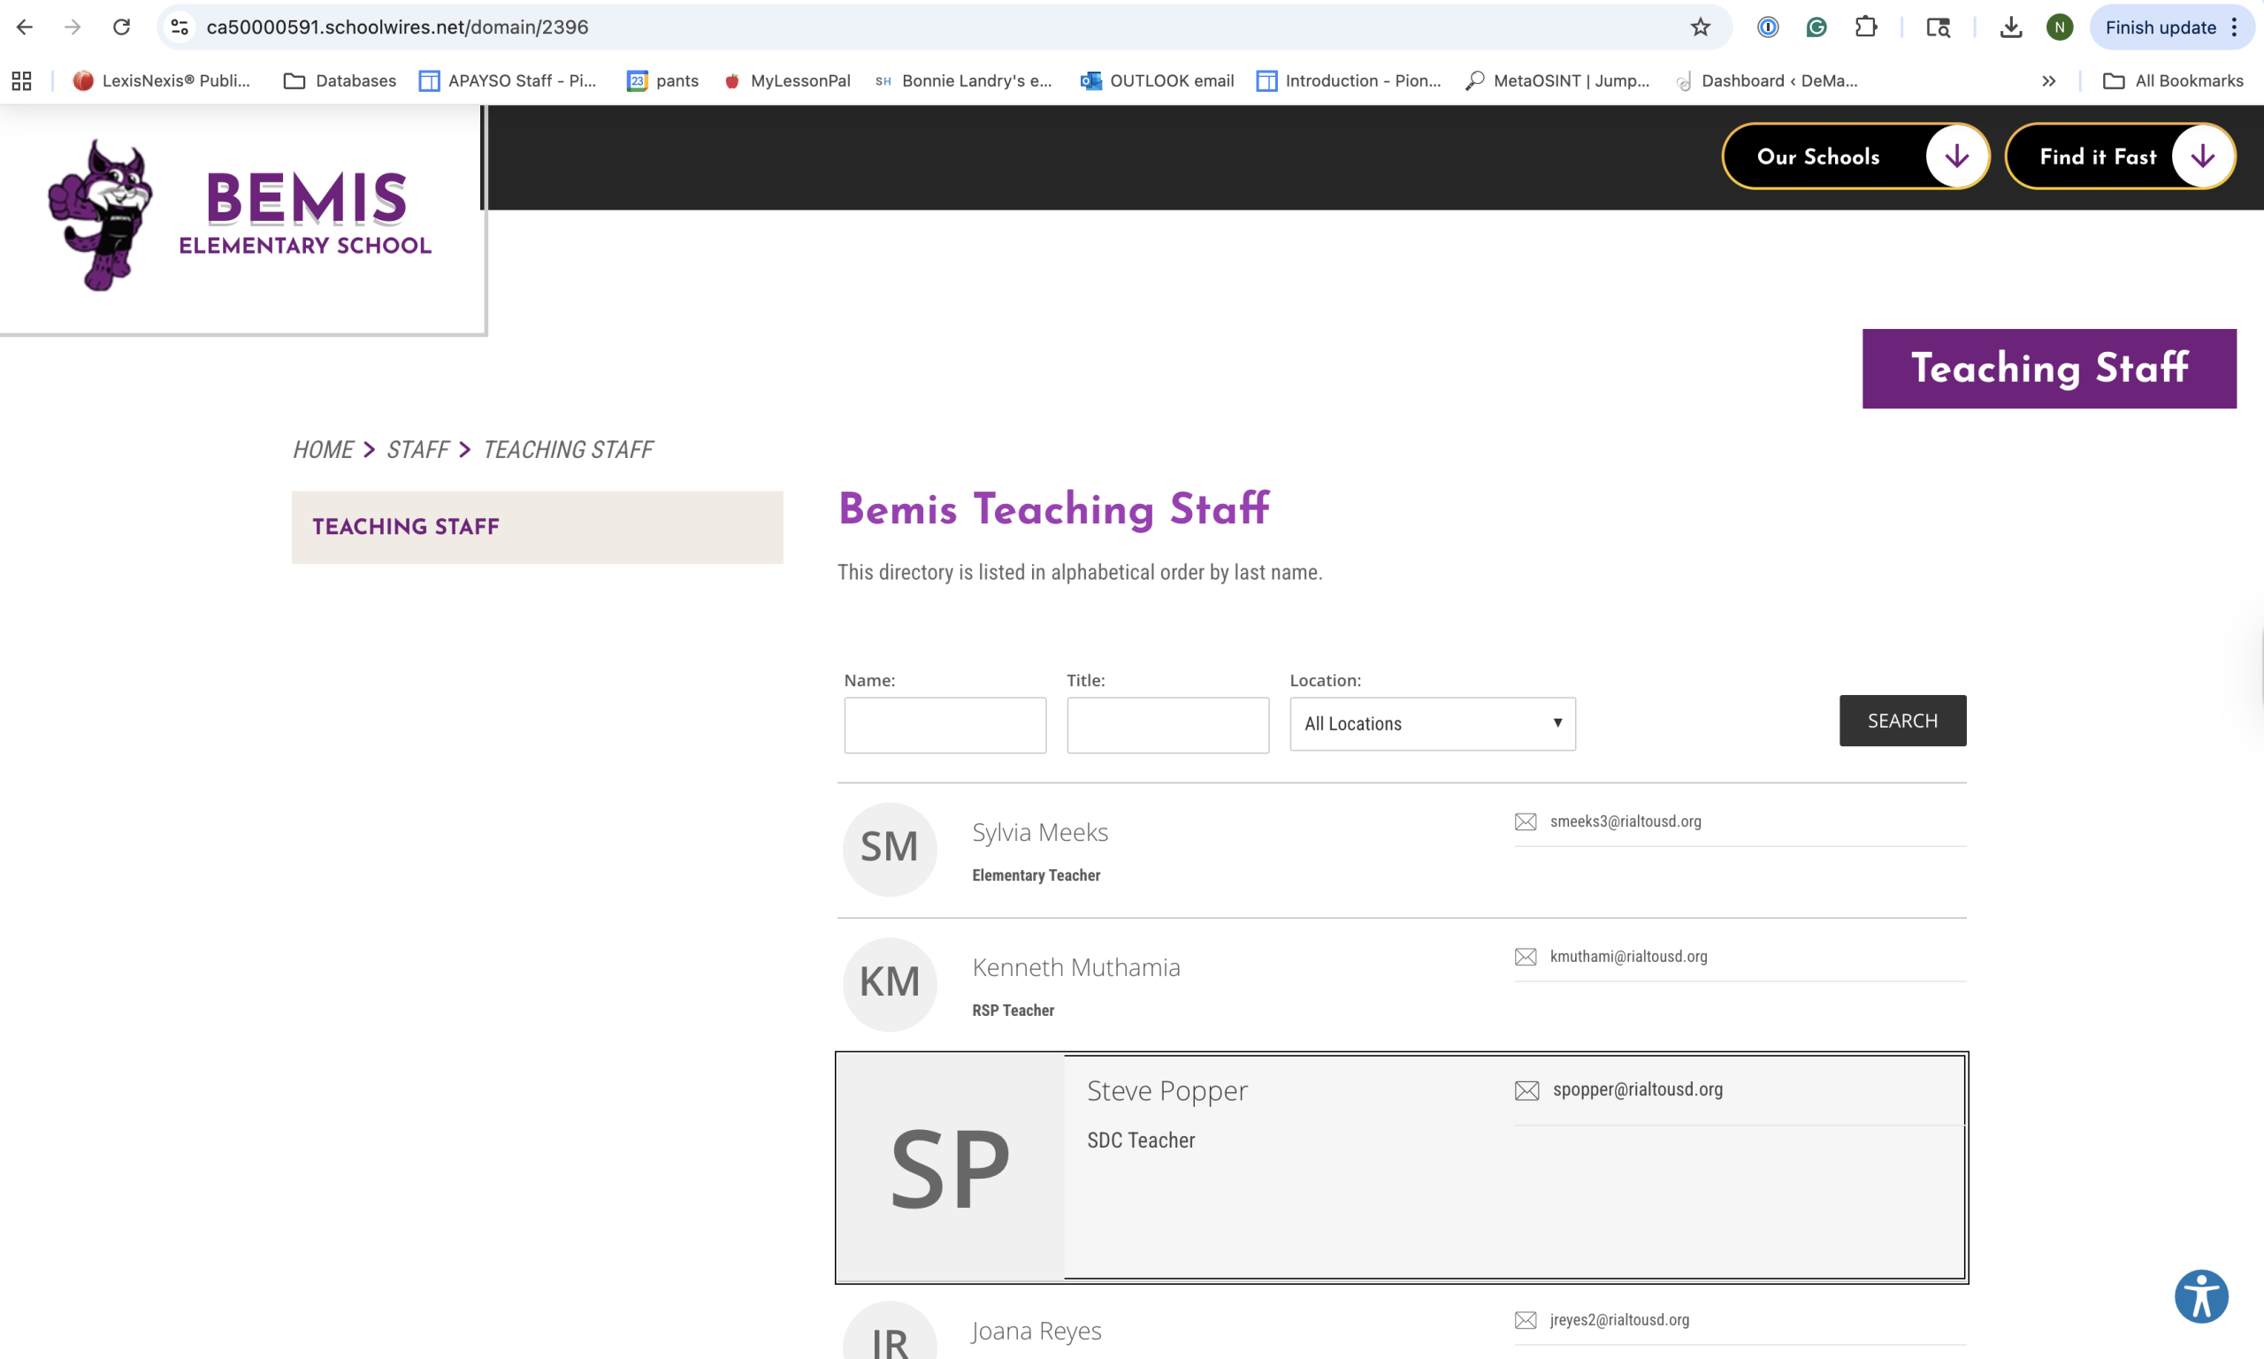This screenshot has width=2264, height=1359.
Task: Open the All Locations dropdown
Action: click(x=1432, y=723)
